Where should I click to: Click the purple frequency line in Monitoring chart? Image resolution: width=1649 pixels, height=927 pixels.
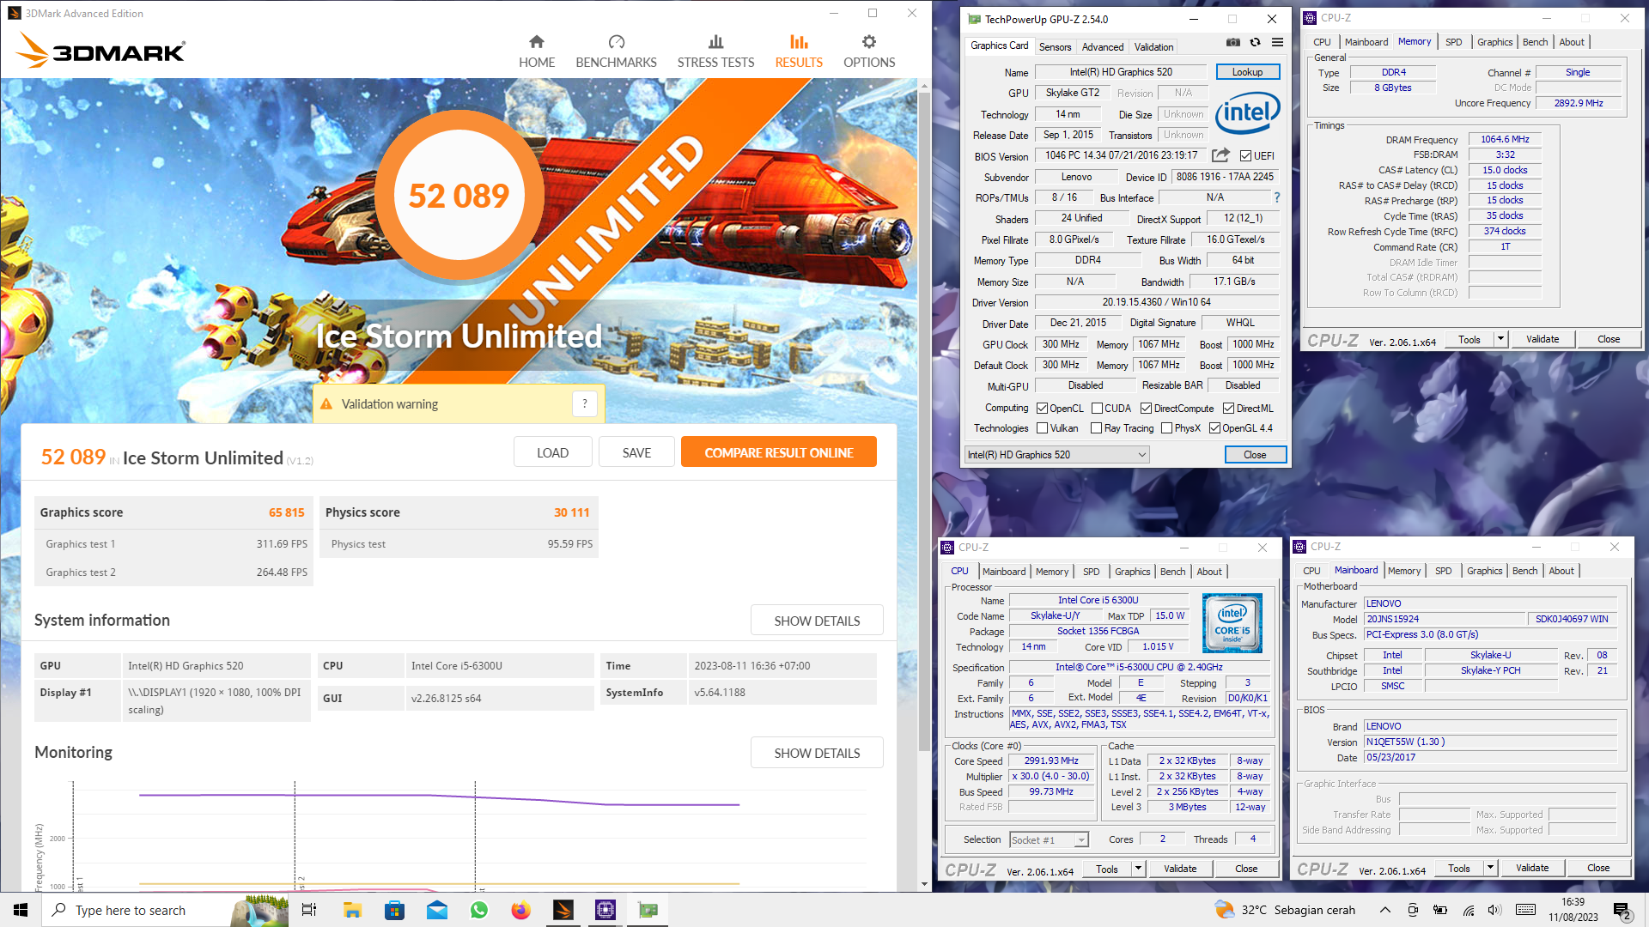(x=438, y=797)
